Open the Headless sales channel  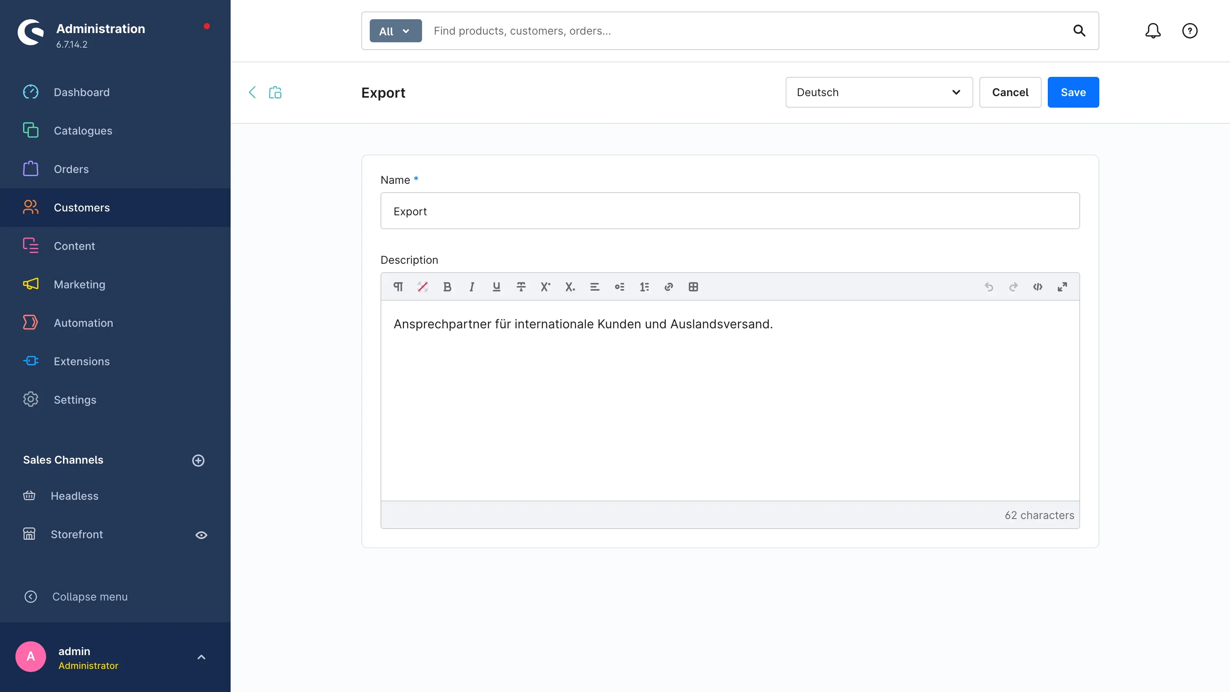(x=74, y=496)
